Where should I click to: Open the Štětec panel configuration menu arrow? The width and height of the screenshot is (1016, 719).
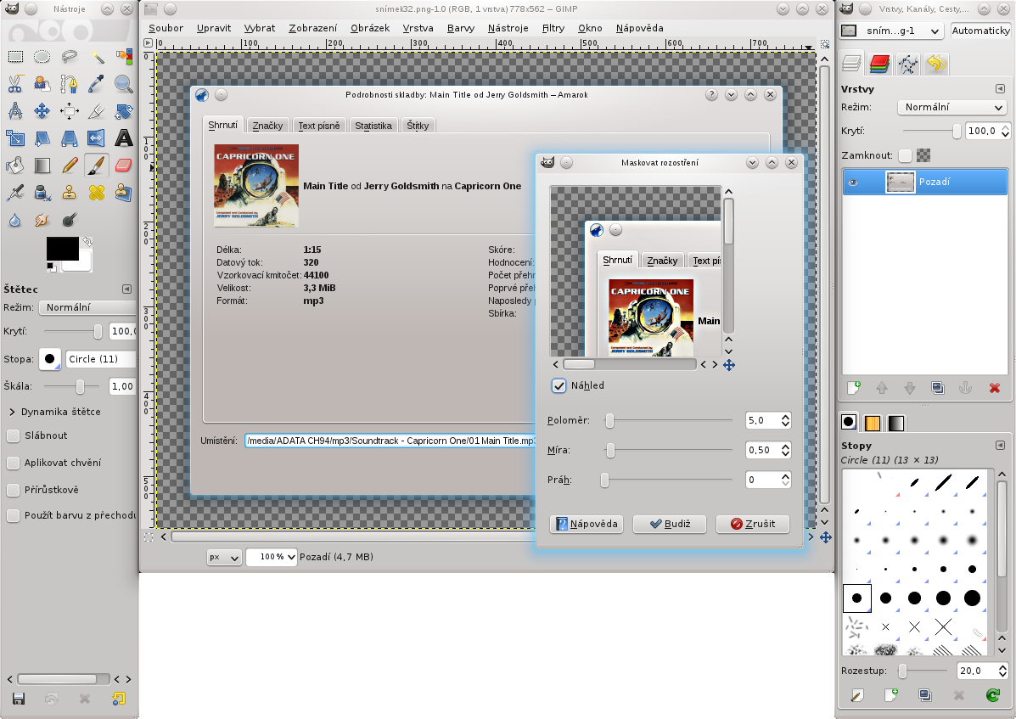tap(127, 289)
